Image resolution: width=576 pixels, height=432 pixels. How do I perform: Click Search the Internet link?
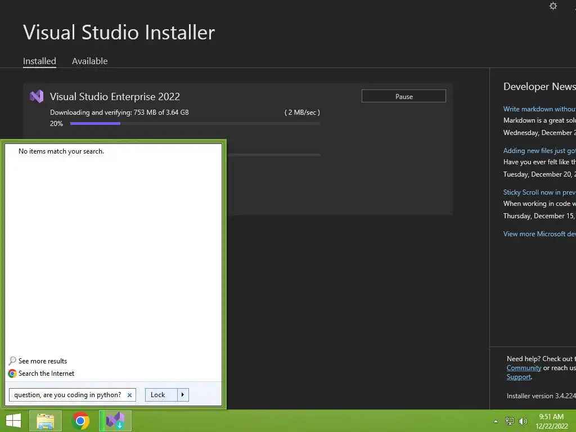(46, 373)
